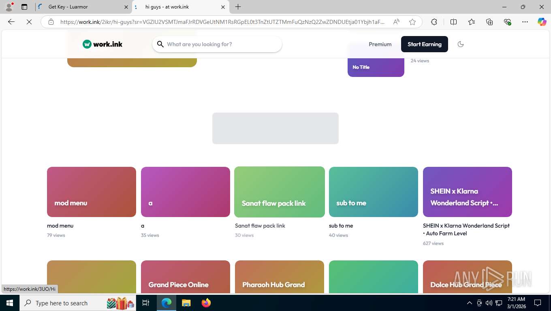Go back to the previous page
Image resolution: width=551 pixels, height=311 pixels.
(11, 22)
